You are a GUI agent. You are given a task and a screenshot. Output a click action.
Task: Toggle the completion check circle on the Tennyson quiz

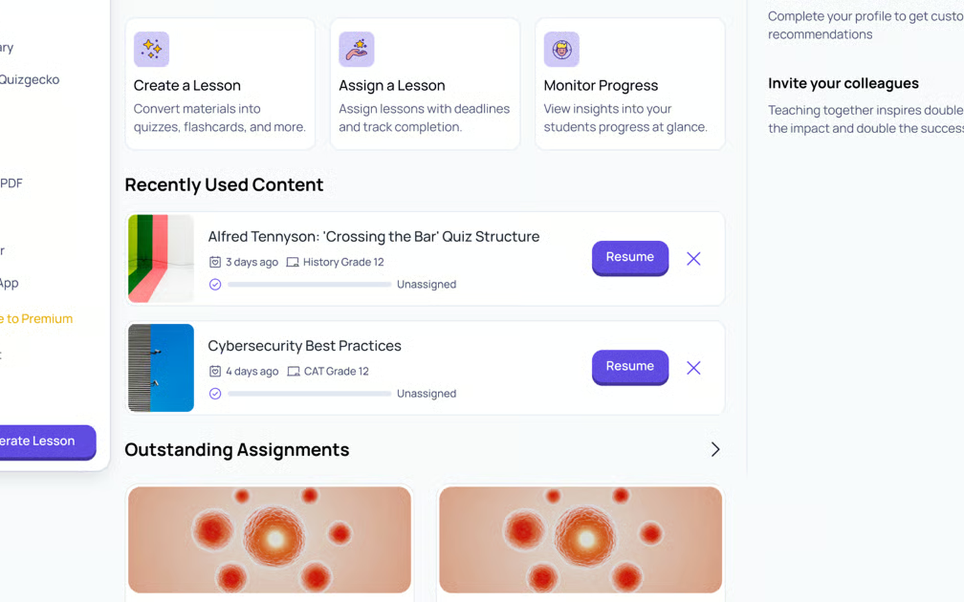[215, 284]
